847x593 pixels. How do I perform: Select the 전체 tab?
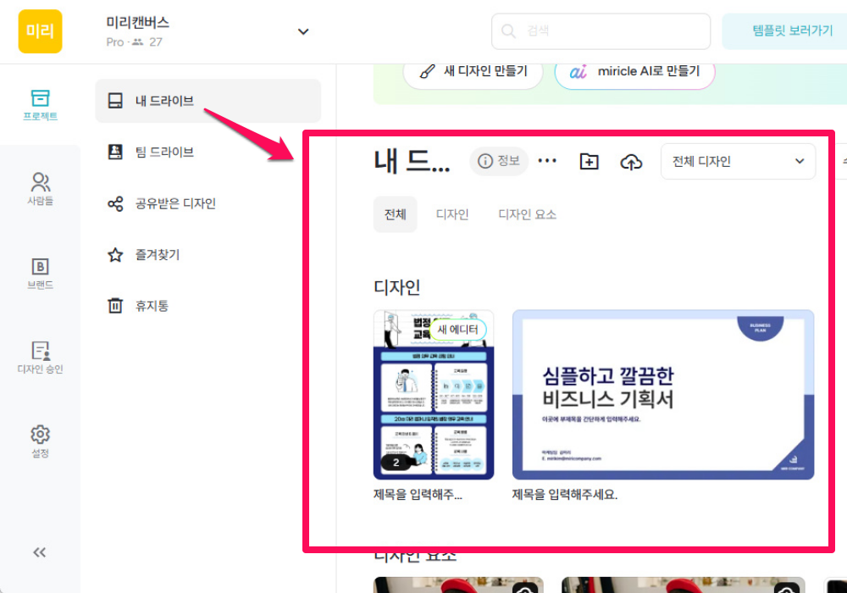tap(395, 214)
